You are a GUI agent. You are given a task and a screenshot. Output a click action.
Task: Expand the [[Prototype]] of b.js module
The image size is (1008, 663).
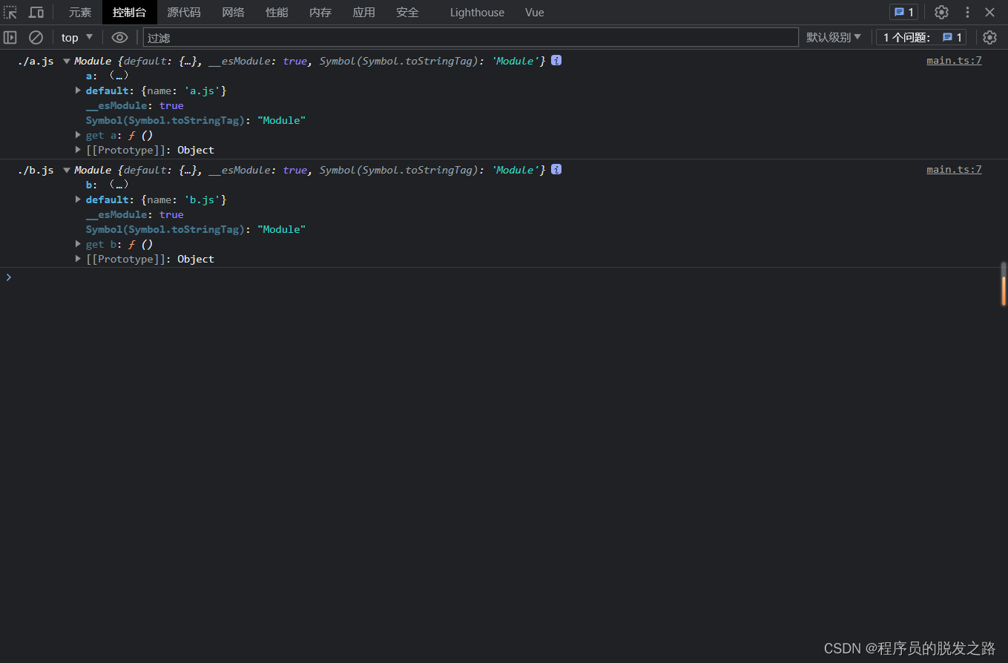point(78,259)
